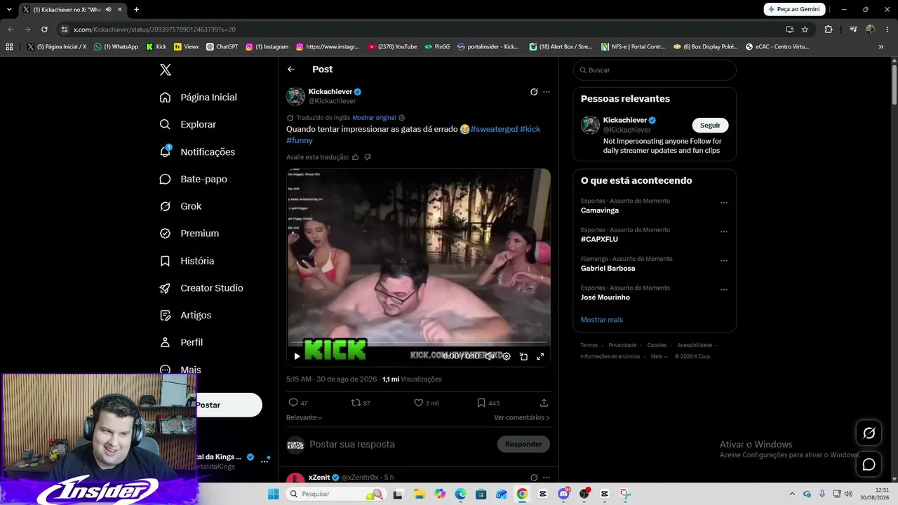Bookmark this page with star icon

(805, 29)
